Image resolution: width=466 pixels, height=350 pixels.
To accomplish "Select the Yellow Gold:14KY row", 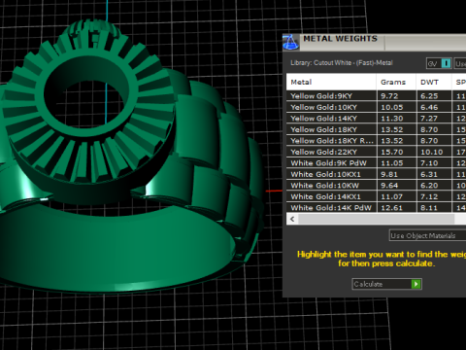I will [376, 119].
